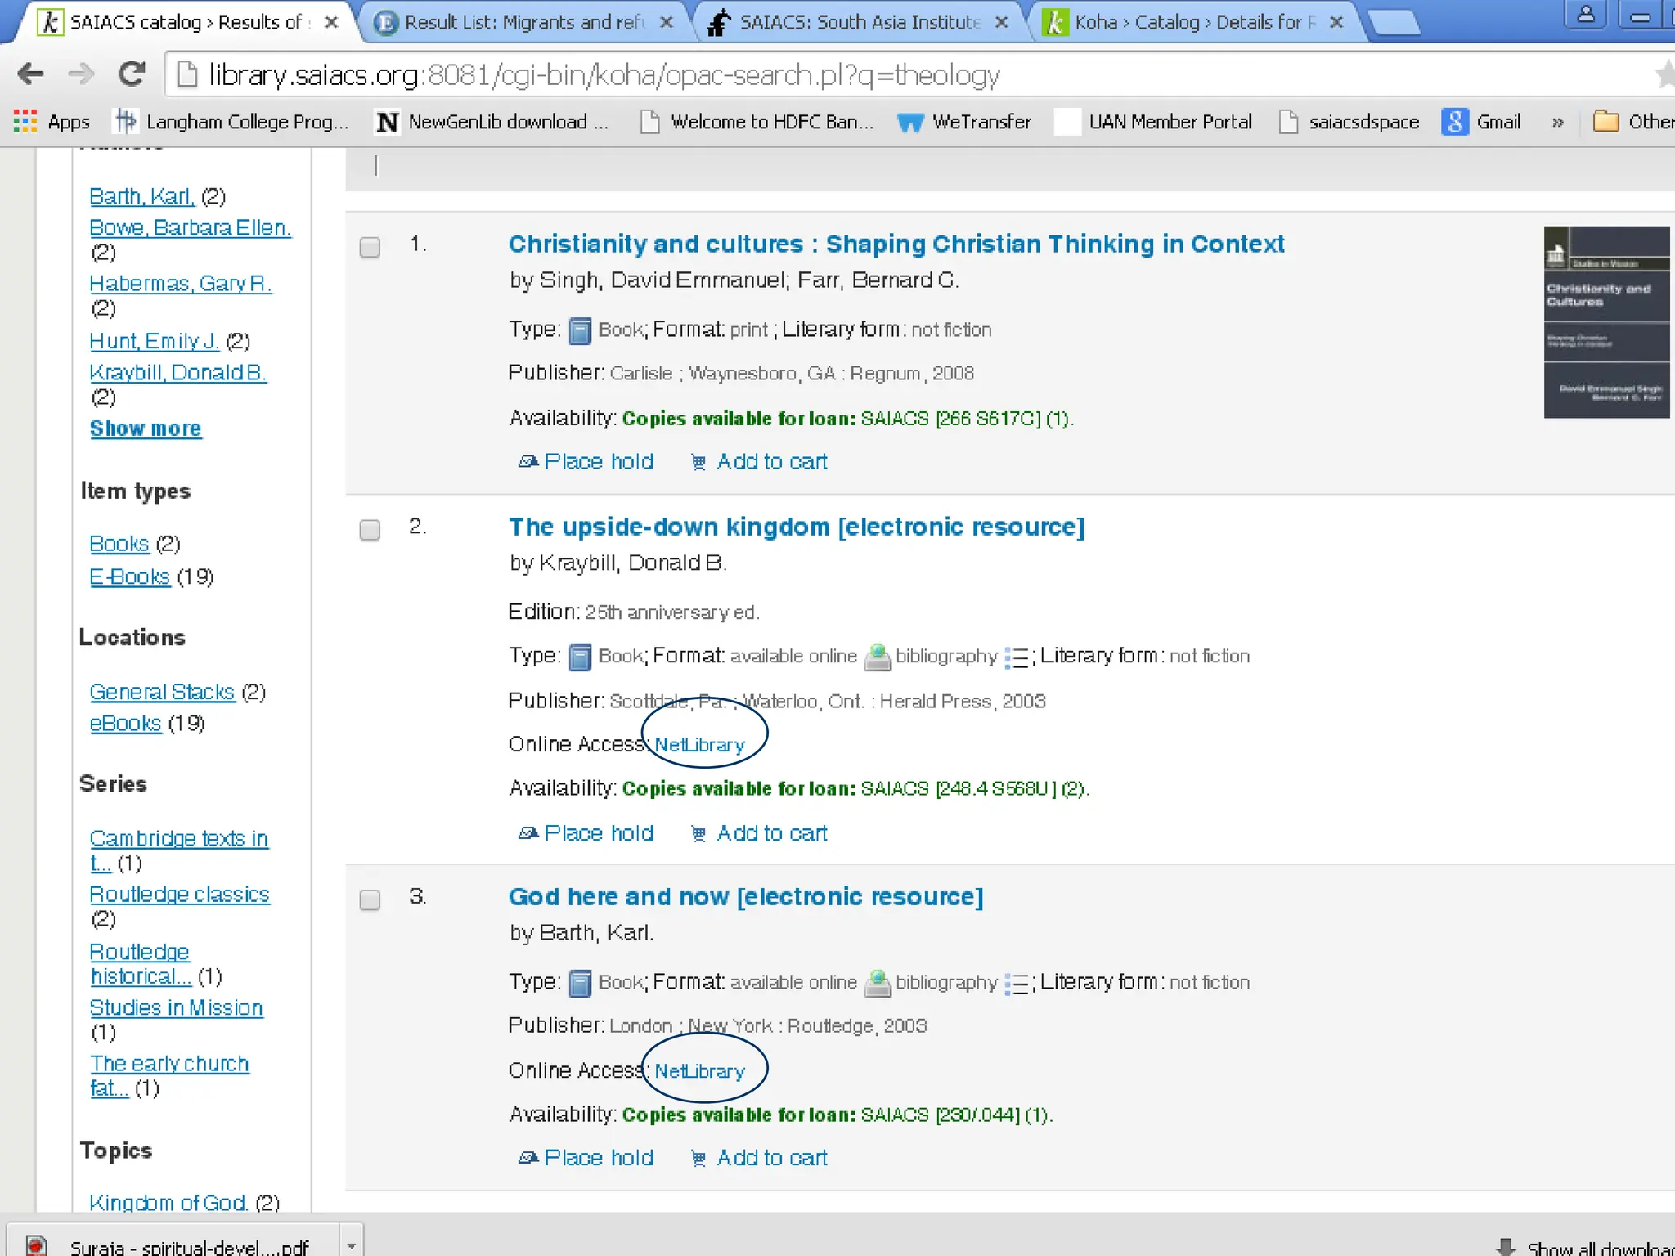Open the downloaded PDF options arrow
Screen dimensions: 1675x1256
[x=351, y=1245]
